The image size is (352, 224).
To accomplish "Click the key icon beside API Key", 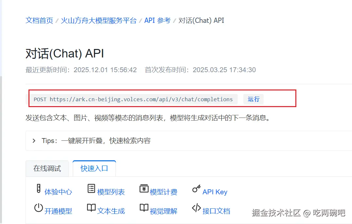I will pos(196,189).
